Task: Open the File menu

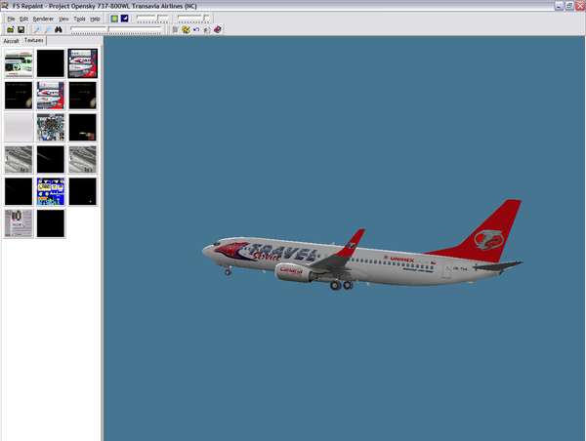Action: pyautogui.click(x=11, y=19)
